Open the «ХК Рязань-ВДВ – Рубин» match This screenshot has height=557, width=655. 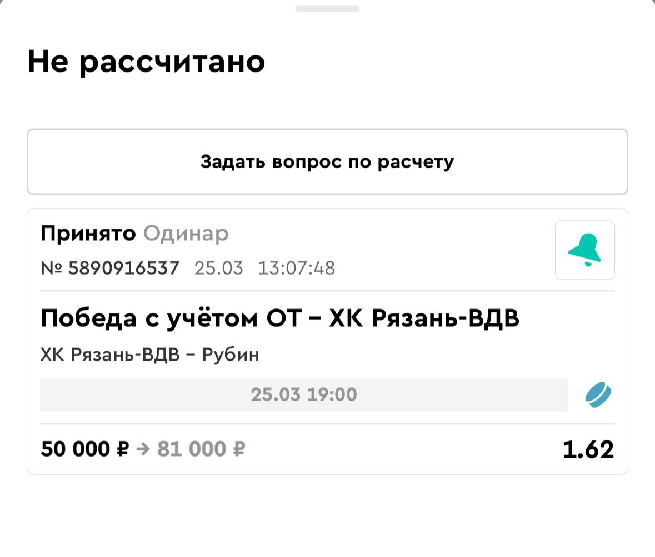point(150,355)
